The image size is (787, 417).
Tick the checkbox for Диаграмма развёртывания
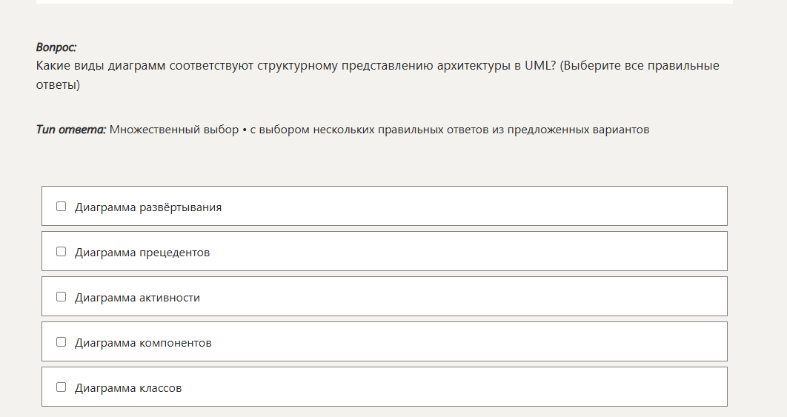tap(62, 207)
